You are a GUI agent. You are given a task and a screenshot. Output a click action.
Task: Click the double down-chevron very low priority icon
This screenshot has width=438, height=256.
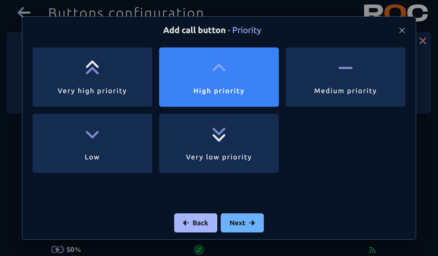219,134
